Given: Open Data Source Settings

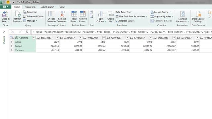Looking at the screenshot, I should tap(198, 17).
